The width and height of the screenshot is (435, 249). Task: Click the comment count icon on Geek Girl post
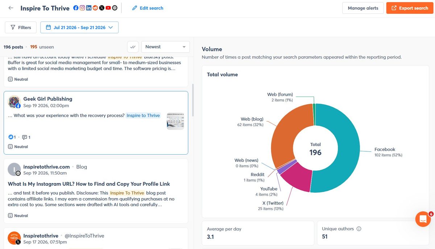pyautogui.click(x=25, y=137)
